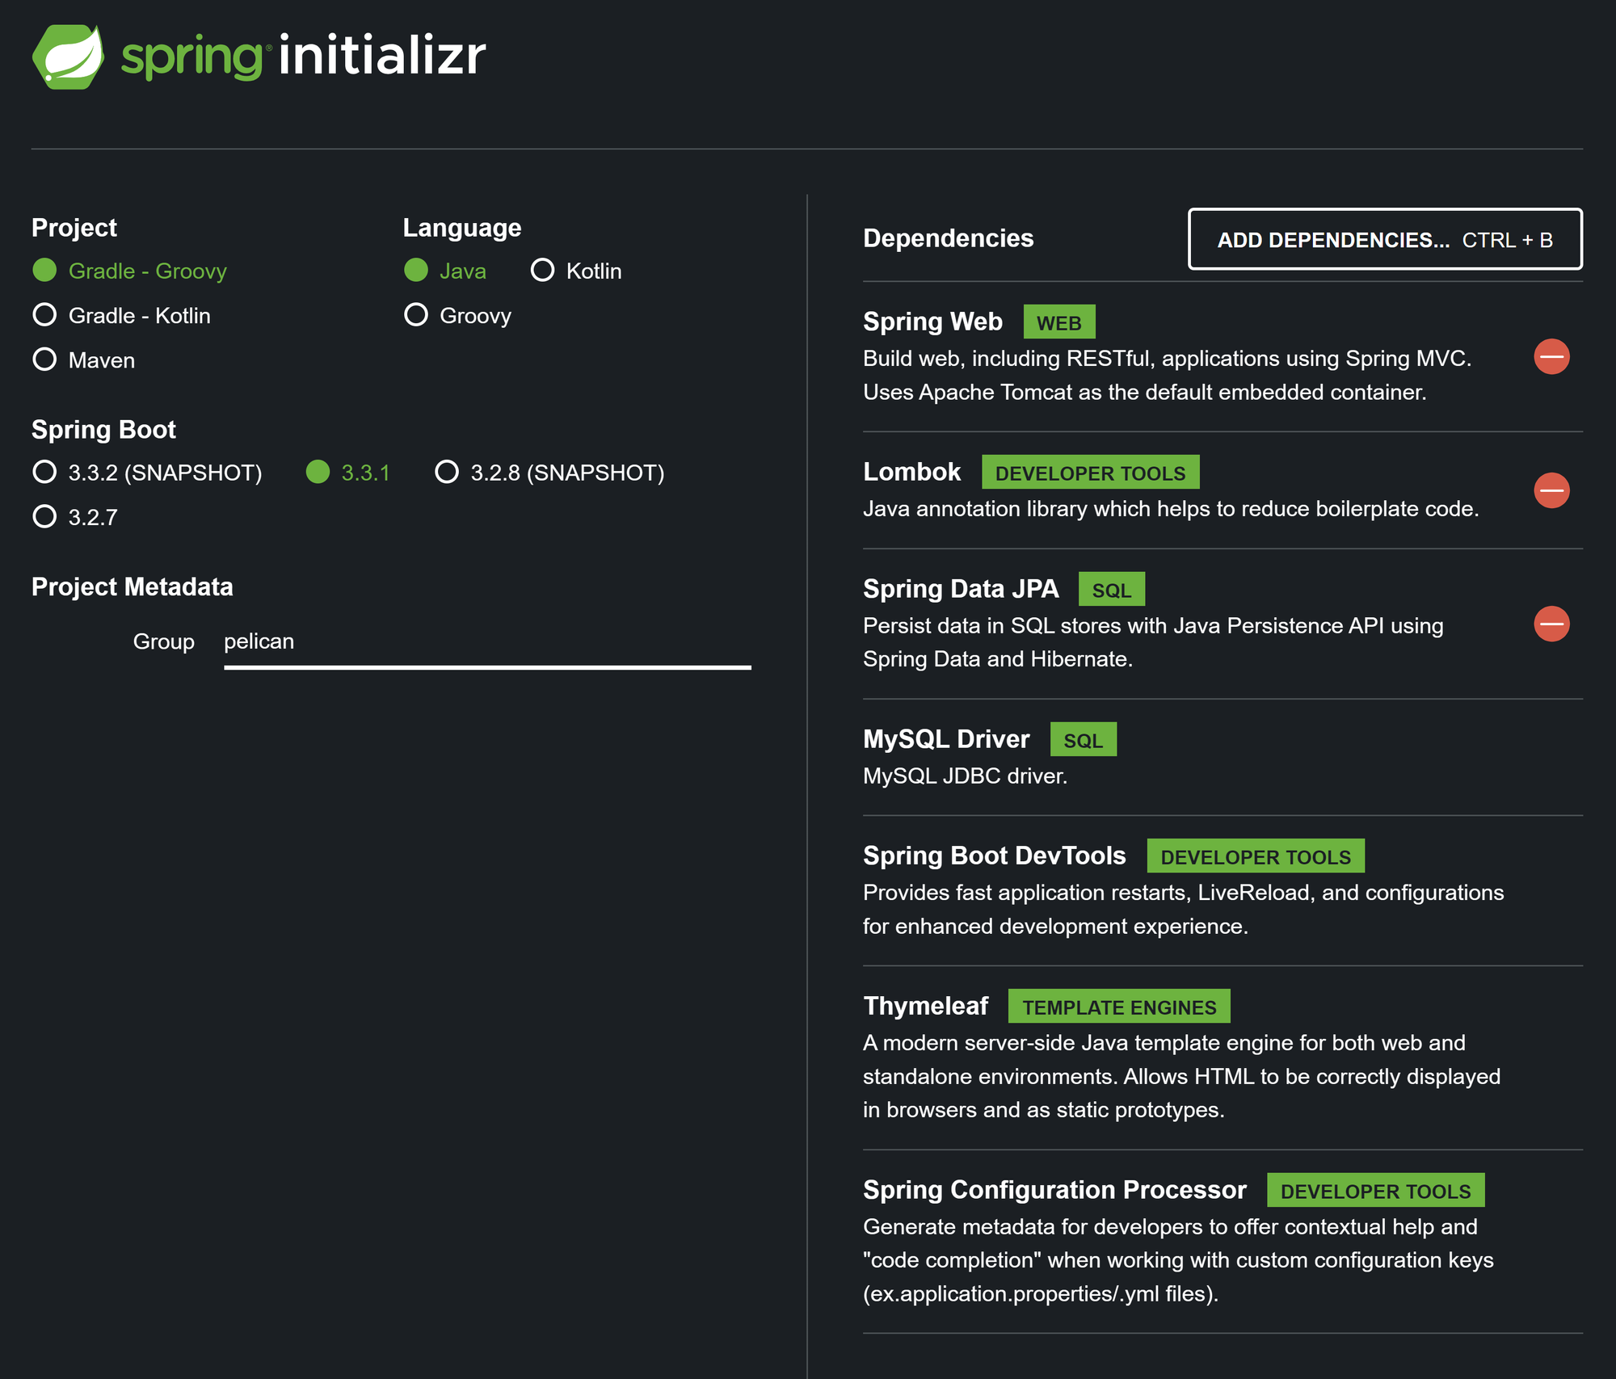Viewport: 1616px width, 1379px height.
Task: Open the ADD DEPENDENCIES dialog
Action: (x=1384, y=240)
